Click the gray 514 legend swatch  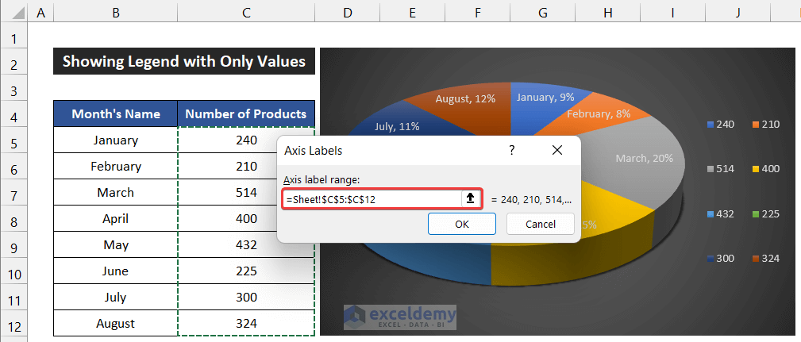pyautogui.click(x=710, y=169)
